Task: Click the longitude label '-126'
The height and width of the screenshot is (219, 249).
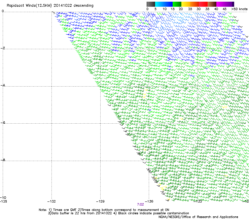Action: click(149, 201)
